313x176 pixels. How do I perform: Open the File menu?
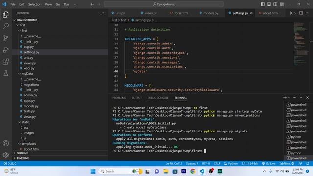[x=13, y=4]
